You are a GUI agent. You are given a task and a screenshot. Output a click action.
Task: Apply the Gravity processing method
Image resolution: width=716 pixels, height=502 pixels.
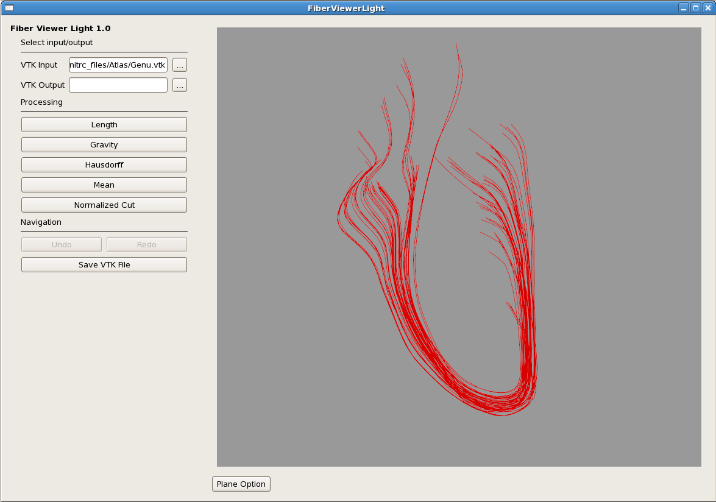pos(104,144)
